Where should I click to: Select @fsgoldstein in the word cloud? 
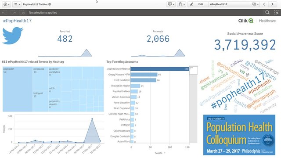click(223, 83)
